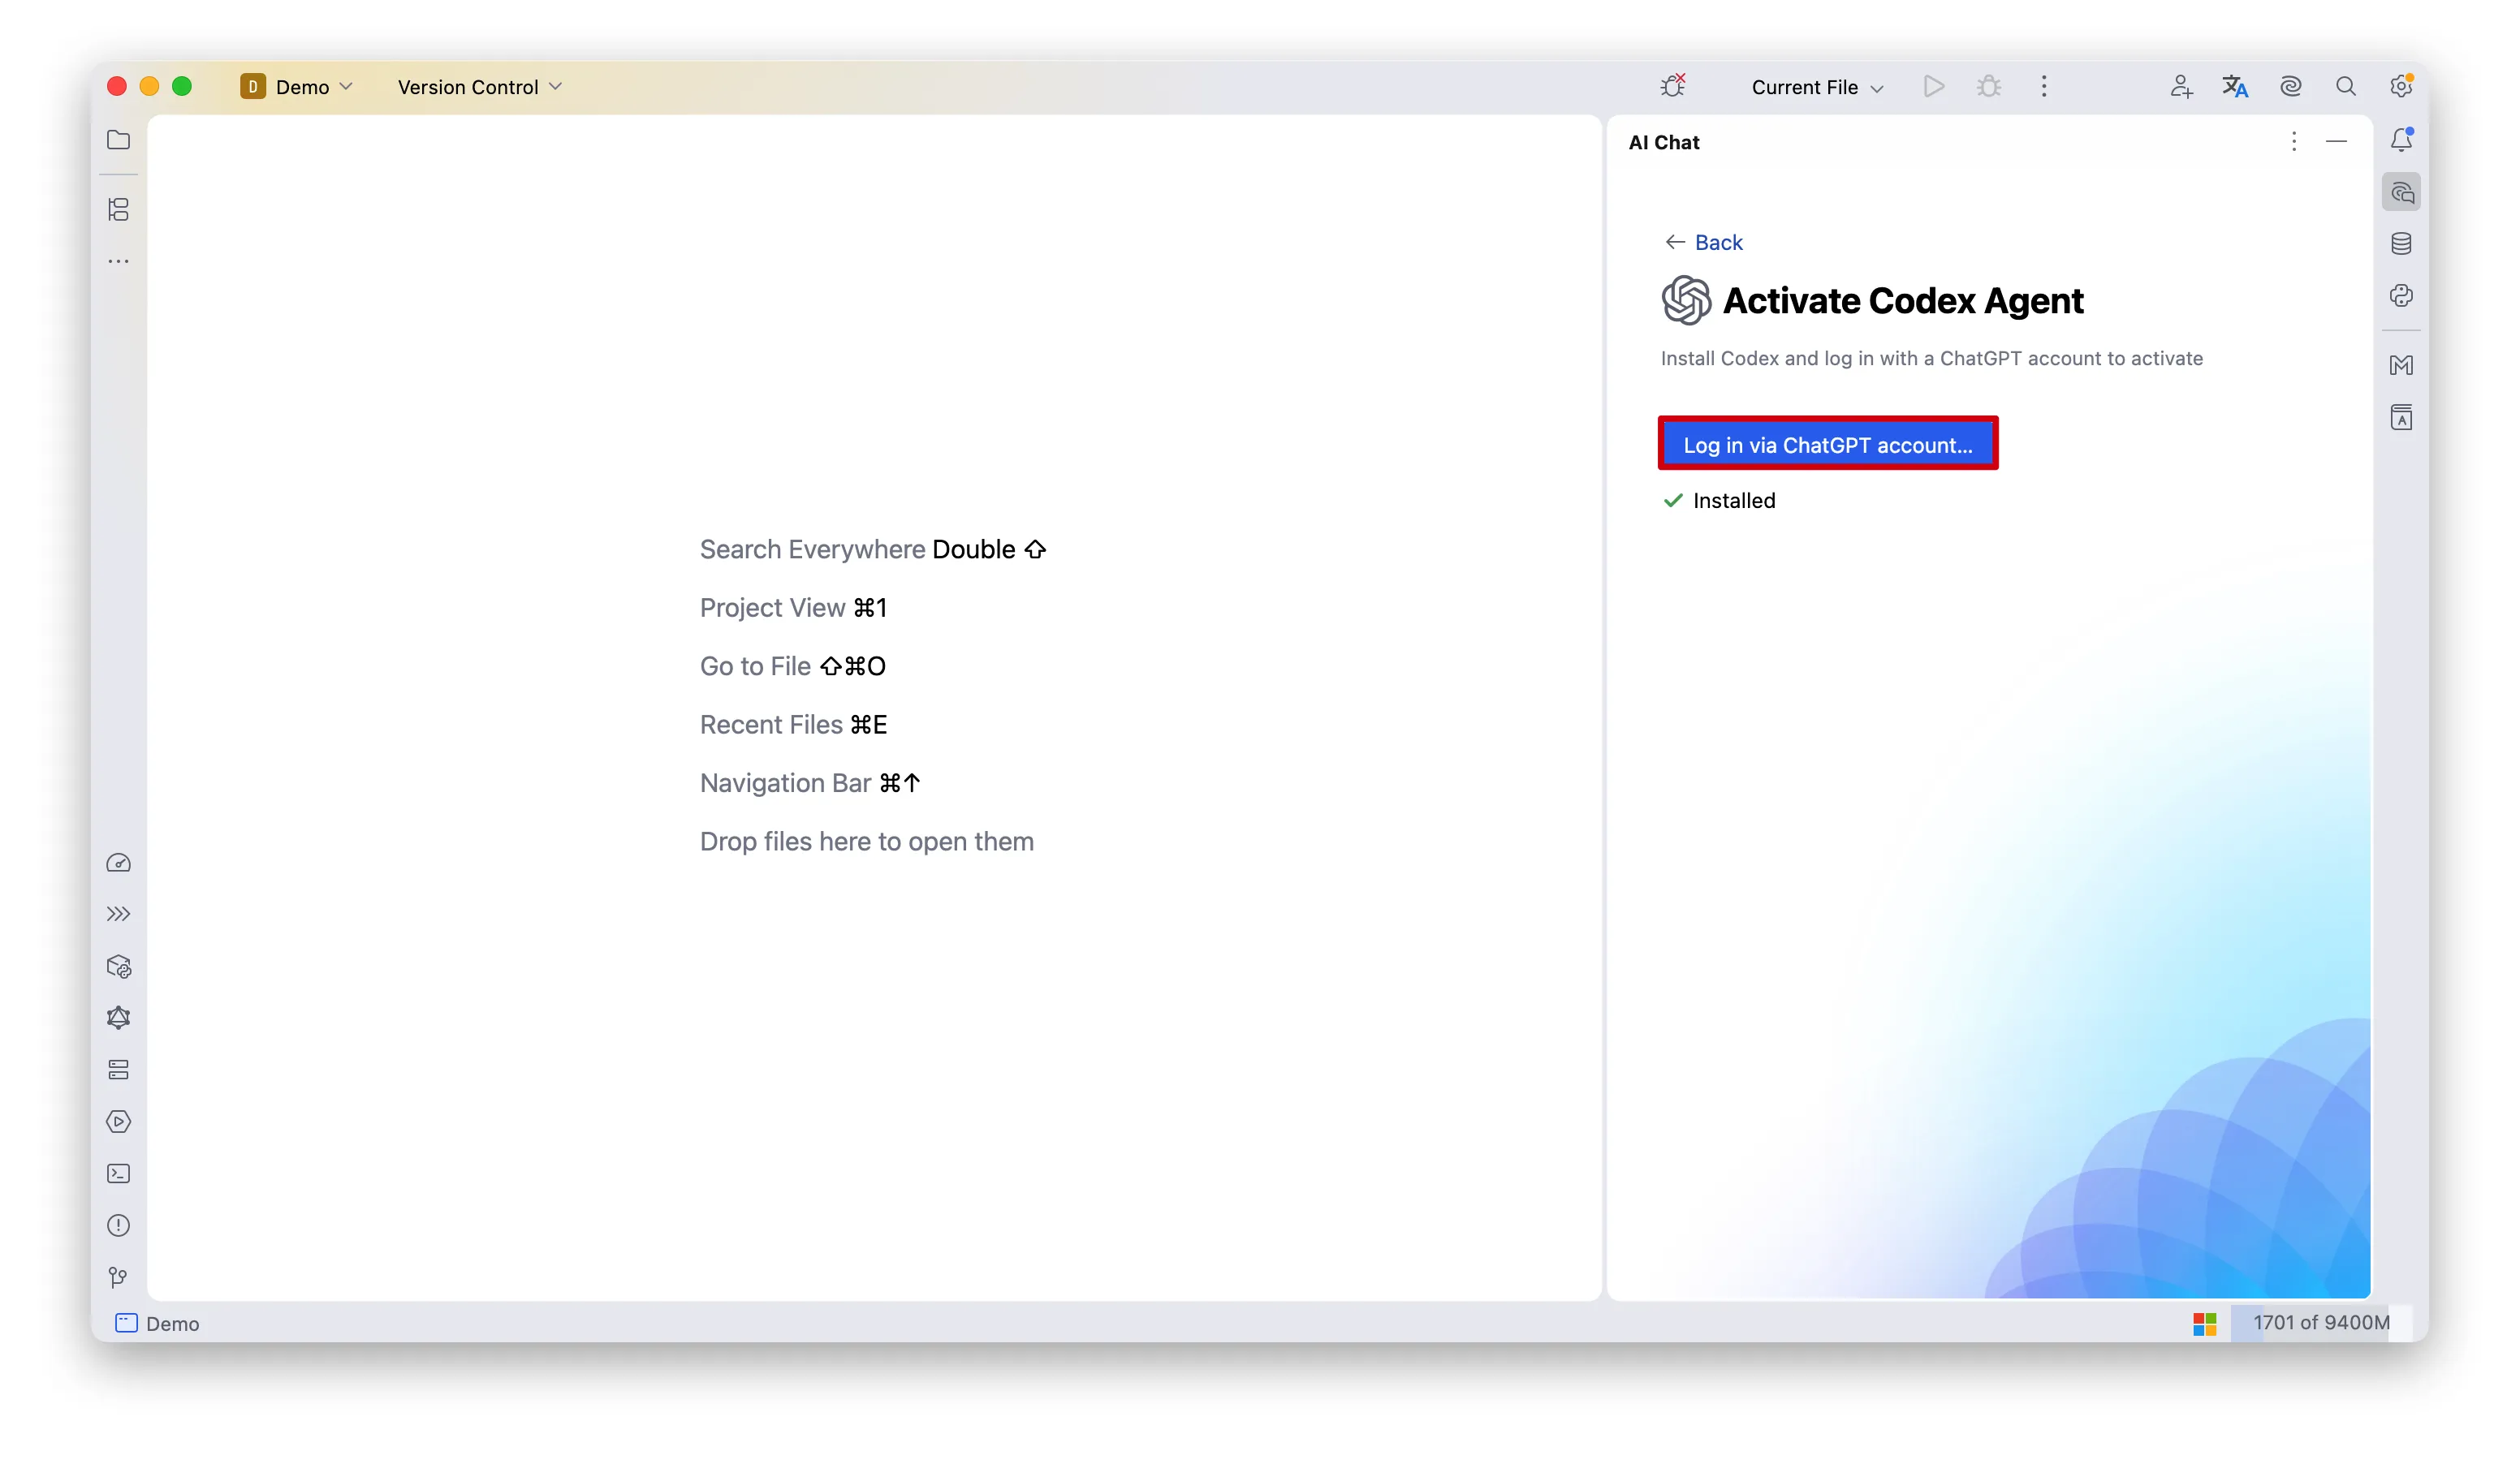Screen dimensions: 2520x1464
Task: Click the Recent Files hint text
Action: 793,725
